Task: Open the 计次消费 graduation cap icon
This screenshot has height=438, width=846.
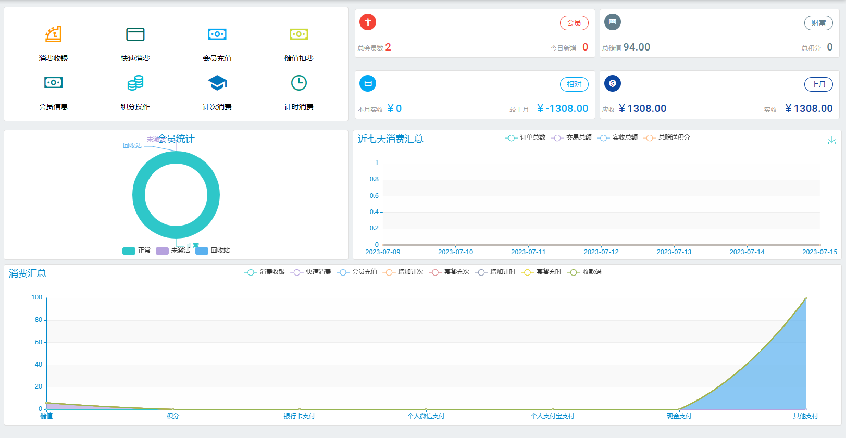Action: [217, 83]
